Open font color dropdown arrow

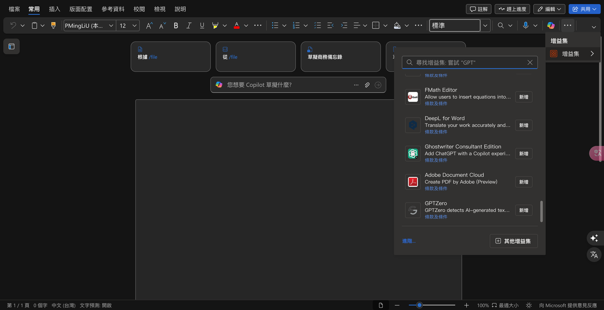pos(246,25)
